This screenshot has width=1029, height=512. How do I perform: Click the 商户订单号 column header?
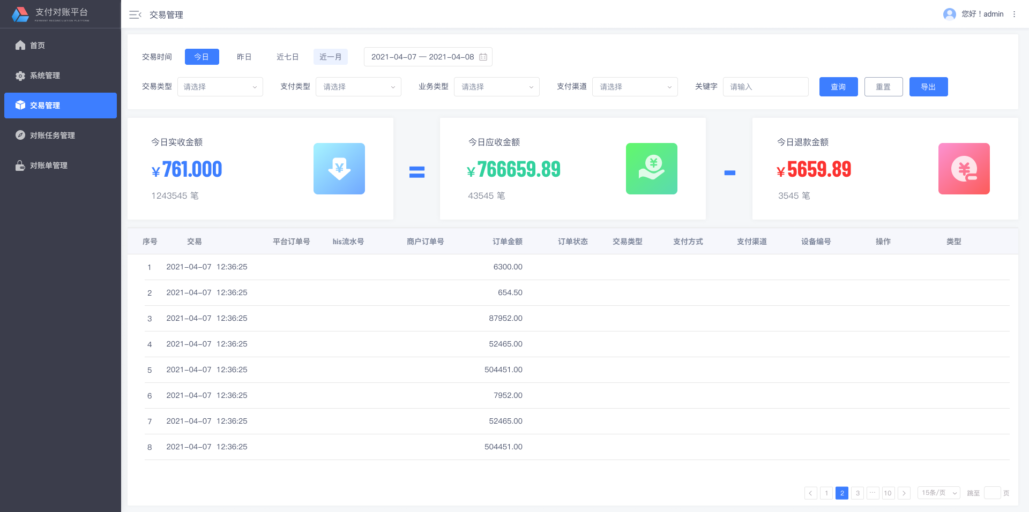coord(426,242)
